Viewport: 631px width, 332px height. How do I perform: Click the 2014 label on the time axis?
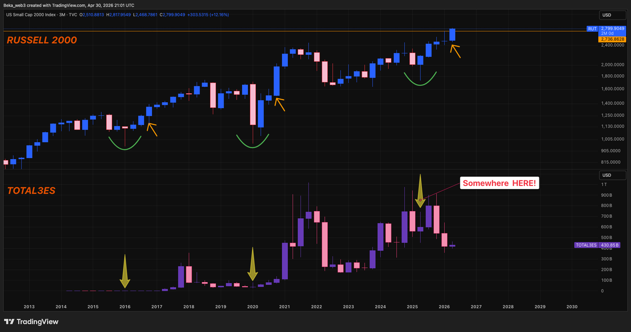[x=61, y=307]
